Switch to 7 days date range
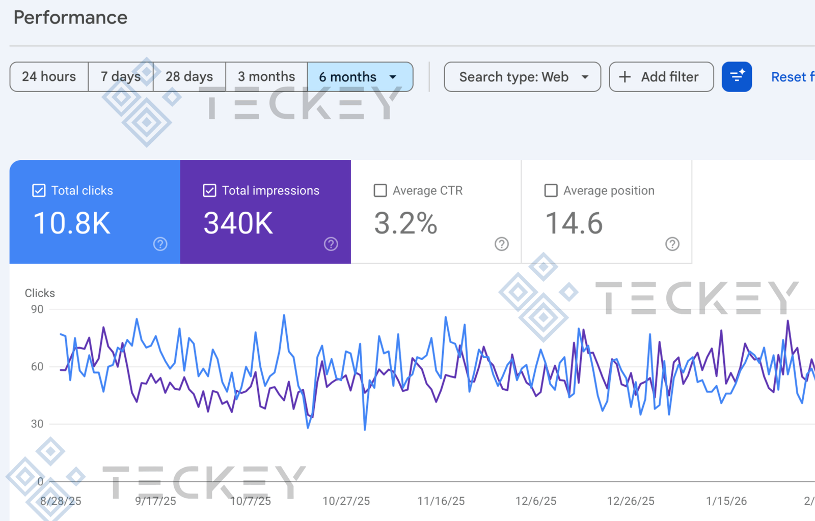815x521 pixels. click(x=121, y=77)
